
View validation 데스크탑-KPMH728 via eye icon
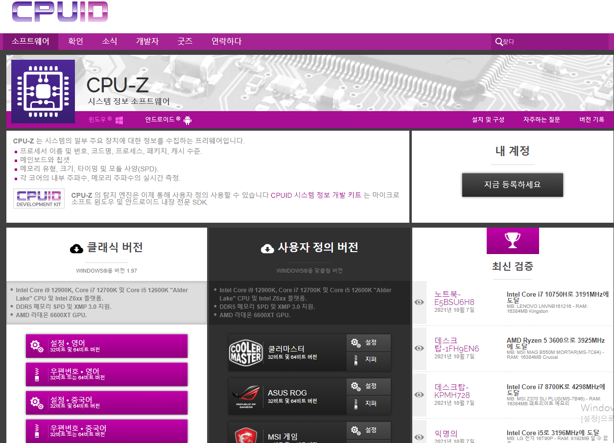point(419,395)
